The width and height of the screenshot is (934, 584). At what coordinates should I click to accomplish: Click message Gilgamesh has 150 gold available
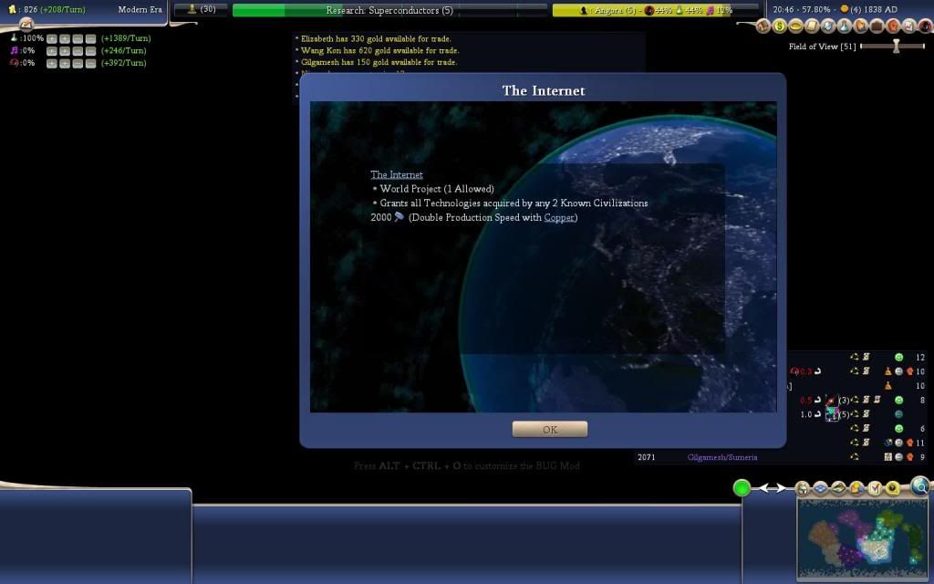pyautogui.click(x=379, y=62)
